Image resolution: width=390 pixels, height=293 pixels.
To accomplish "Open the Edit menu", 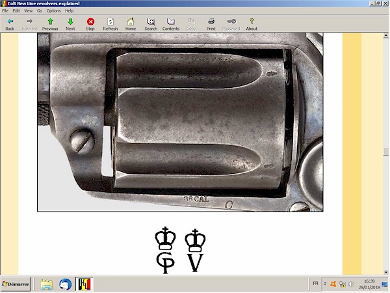I will pyautogui.click(x=16, y=10).
